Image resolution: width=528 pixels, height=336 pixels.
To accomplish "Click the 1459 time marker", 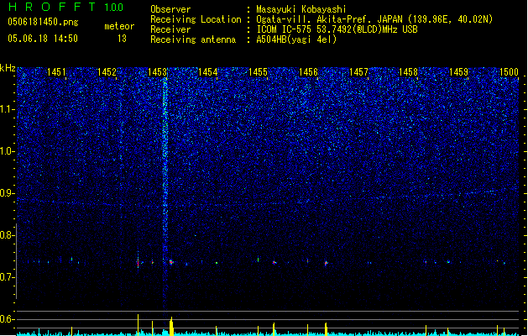I will tap(458, 72).
